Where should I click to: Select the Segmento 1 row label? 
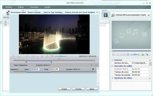pos(15,70)
